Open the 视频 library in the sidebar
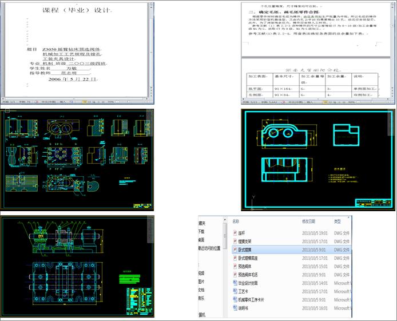This screenshot has height=321, width=397. pyautogui.click(x=201, y=273)
